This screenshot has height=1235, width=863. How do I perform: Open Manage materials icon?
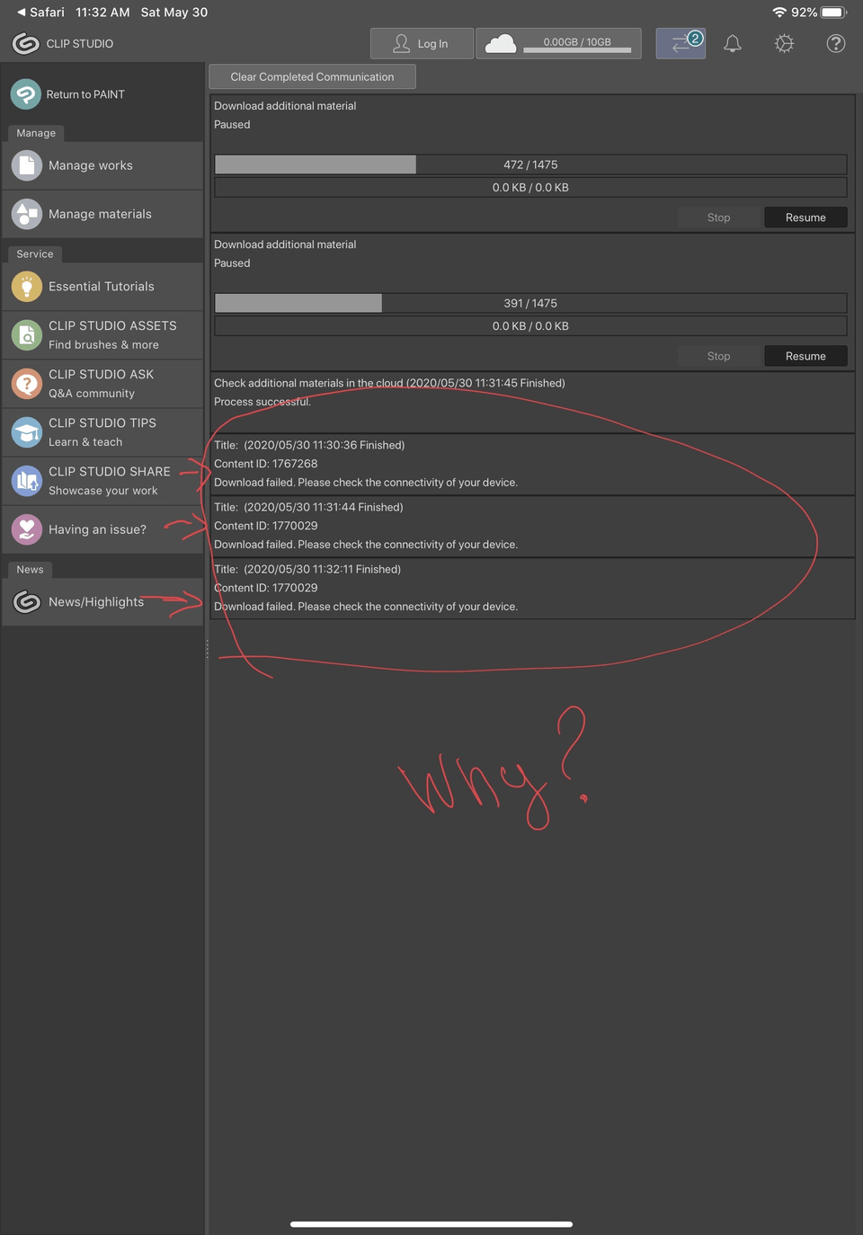[27, 214]
